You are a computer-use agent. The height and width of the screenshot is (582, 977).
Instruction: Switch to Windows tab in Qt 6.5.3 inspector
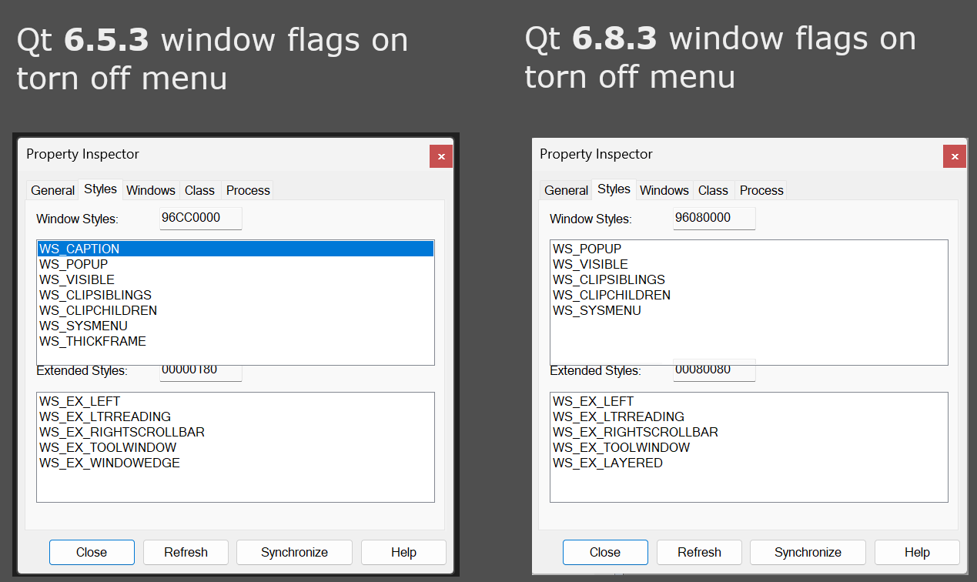[151, 190]
